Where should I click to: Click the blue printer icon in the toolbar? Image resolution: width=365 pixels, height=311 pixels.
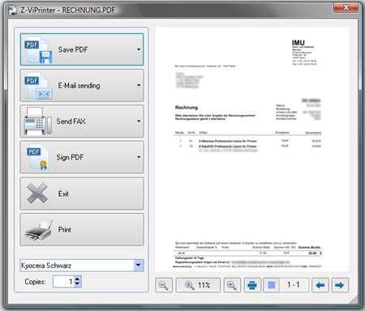[x=252, y=285]
